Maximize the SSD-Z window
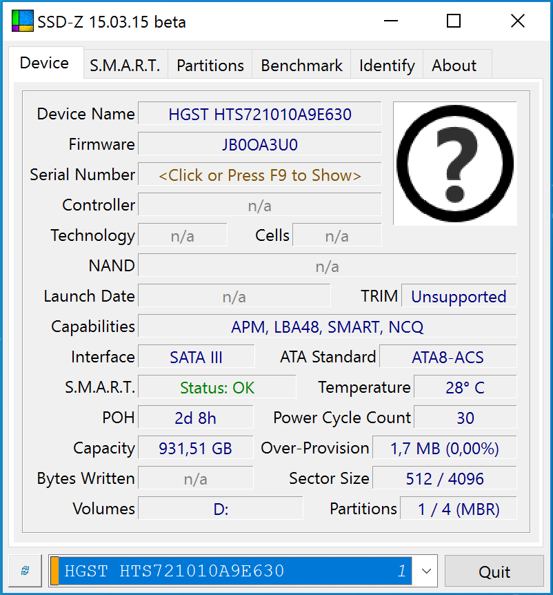The image size is (553, 595). [x=454, y=21]
